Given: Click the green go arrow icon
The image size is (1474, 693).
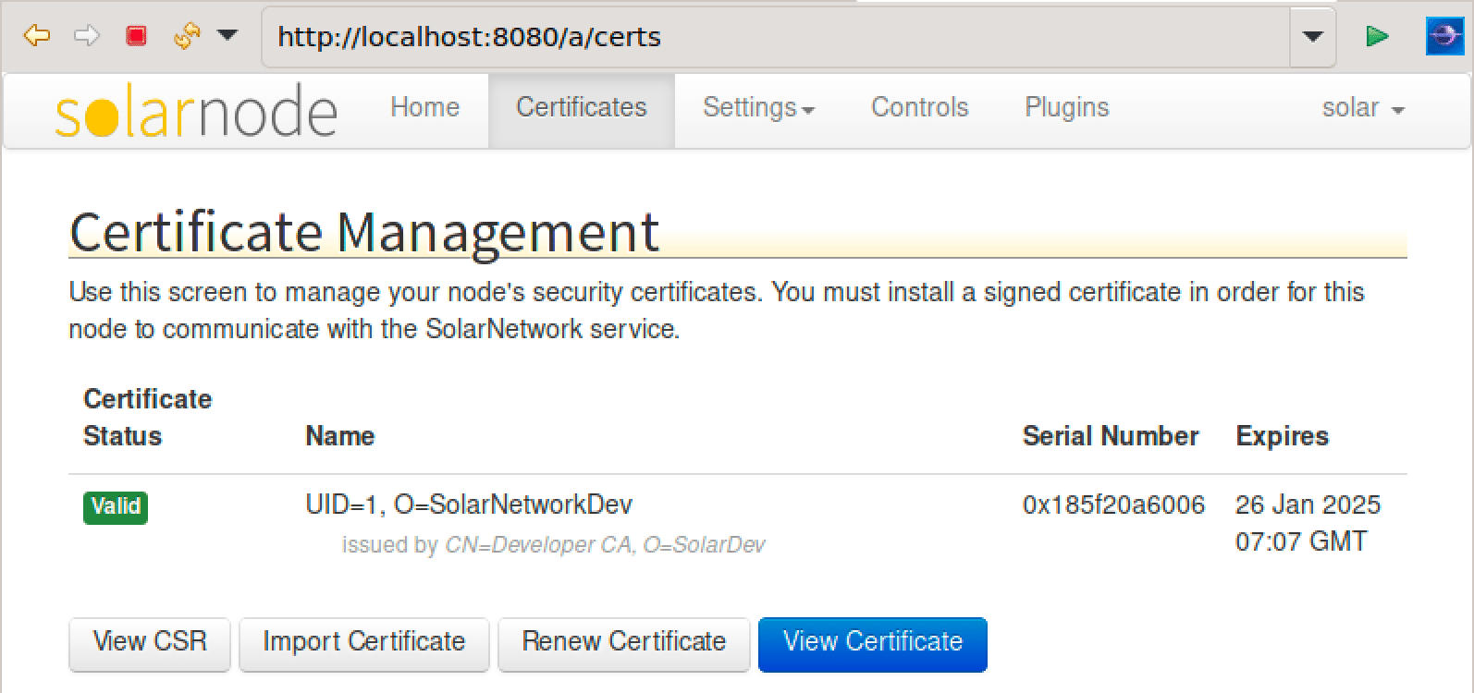Looking at the screenshot, I should [1377, 36].
